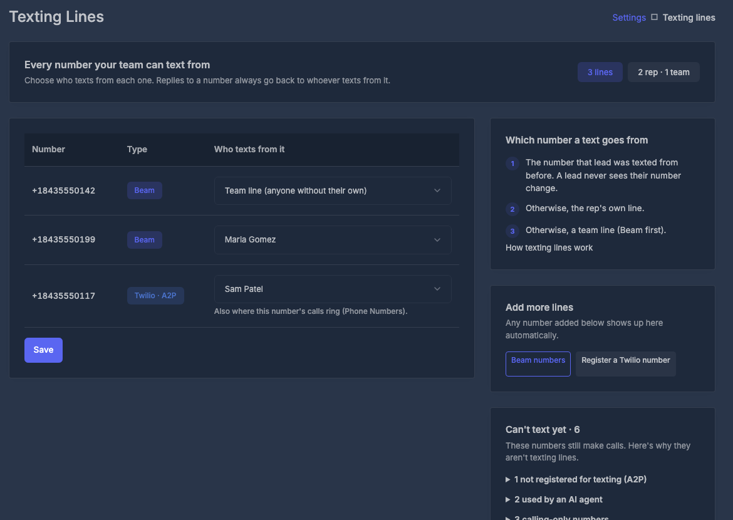Open dropdown for number +18435550142
This screenshot has height=520, width=733.
(333, 191)
